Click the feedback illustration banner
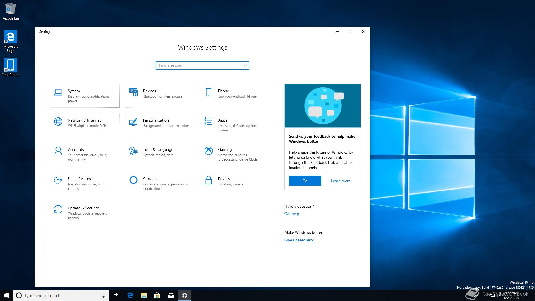The image size is (535, 301). coord(323,106)
